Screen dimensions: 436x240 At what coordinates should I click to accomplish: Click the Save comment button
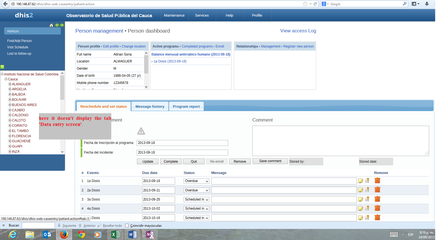pyautogui.click(x=270, y=161)
